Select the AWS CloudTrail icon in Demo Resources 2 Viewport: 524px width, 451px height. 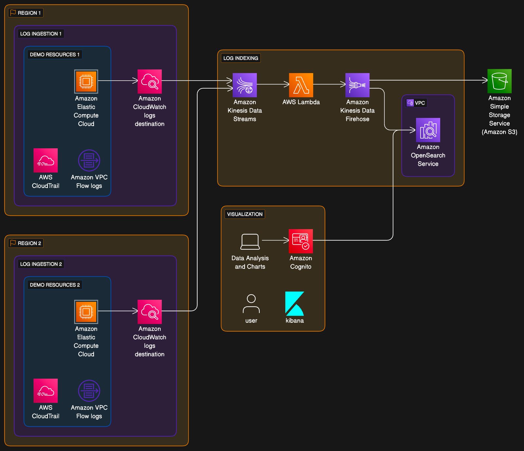click(x=46, y=391)
